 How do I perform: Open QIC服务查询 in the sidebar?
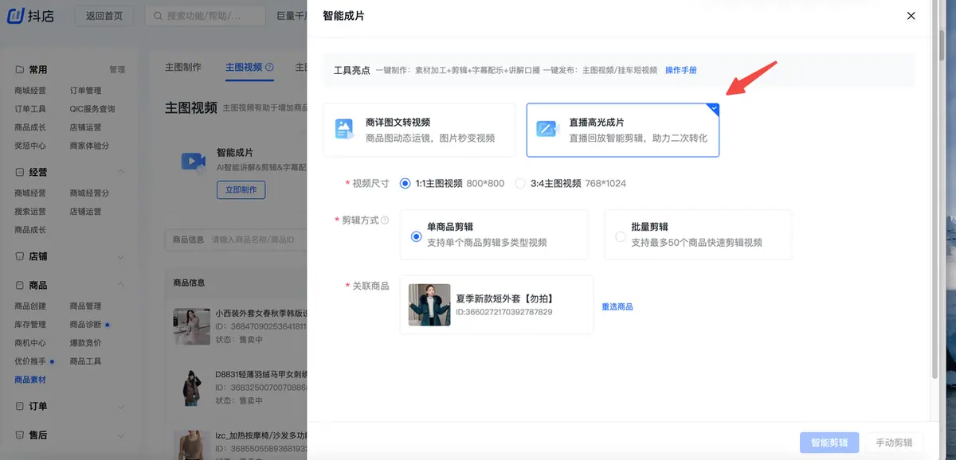pyautogui.click(x=92, y=109)
